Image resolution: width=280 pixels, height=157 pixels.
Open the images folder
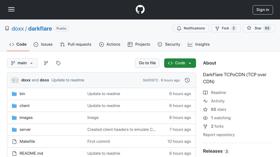tap(26, 118)
